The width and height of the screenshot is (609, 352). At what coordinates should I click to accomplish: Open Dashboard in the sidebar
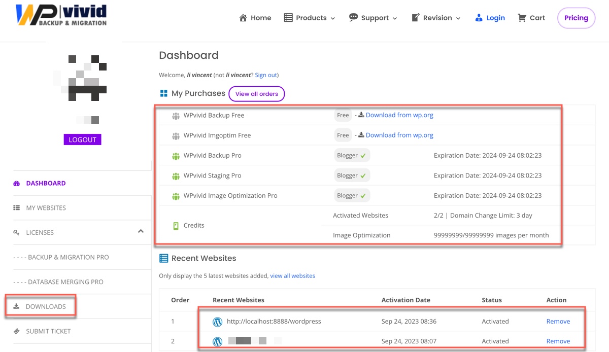[x=46, y=184]
